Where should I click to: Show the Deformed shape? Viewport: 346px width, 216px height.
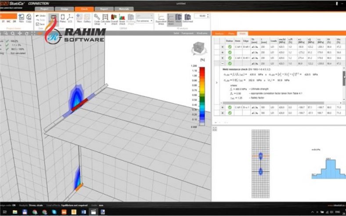187,18
